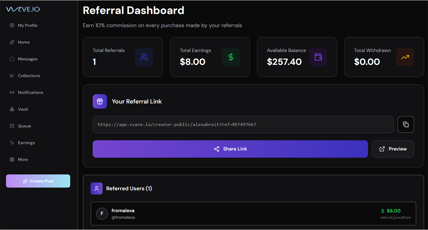Click the Total Referrals people icon
Screen dimensions: 428x230
tap(144, 57)
